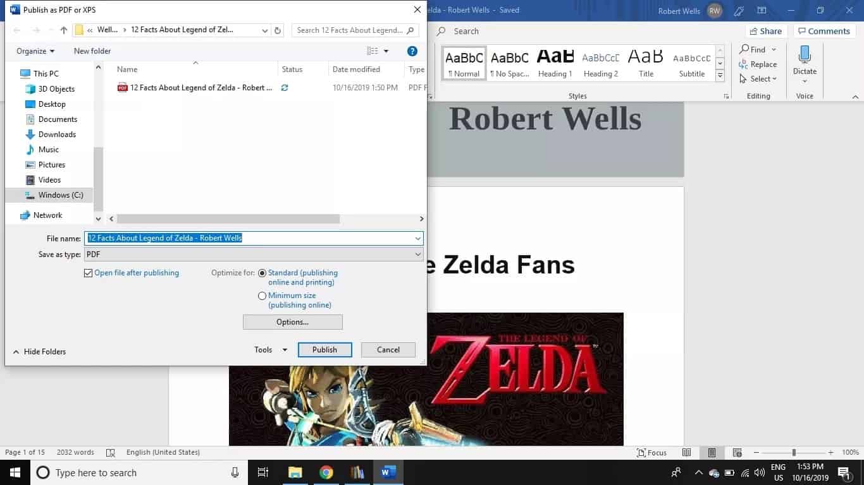This screenshot has height=485, width=864.
Task: Open Comments pane in Word
Action: (823, 31)
